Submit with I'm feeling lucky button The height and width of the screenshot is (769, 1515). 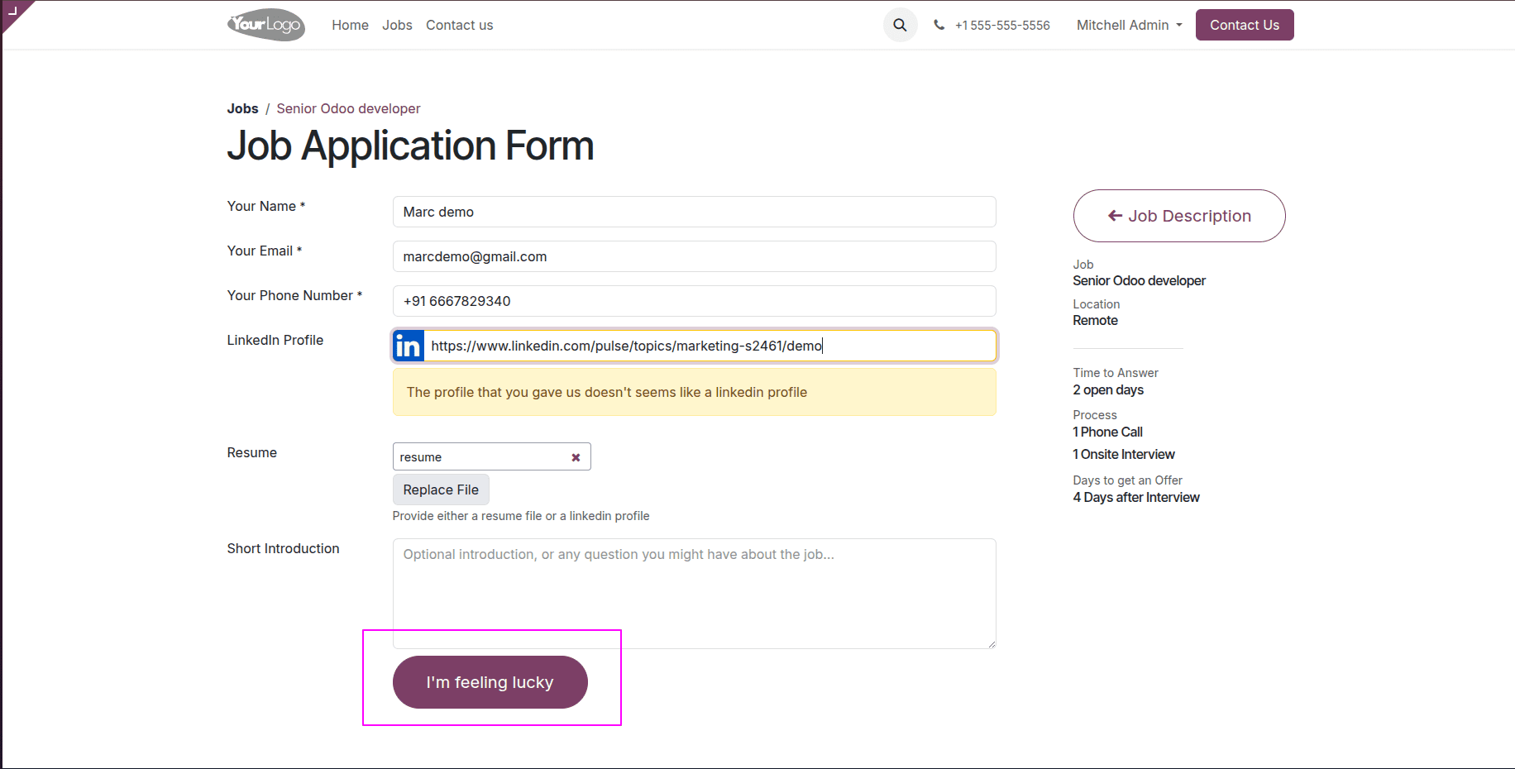coord(490,682)
